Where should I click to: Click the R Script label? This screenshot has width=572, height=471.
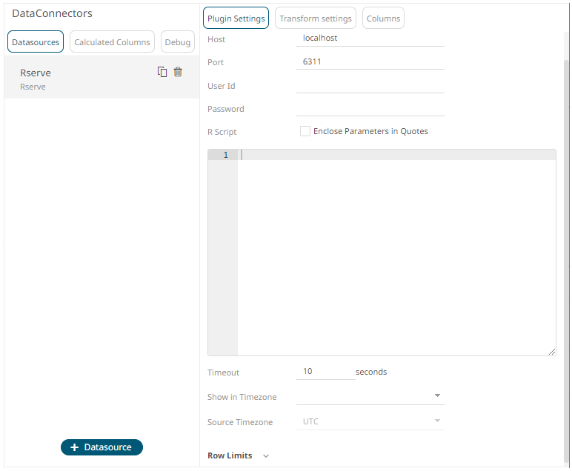(222, 132)
